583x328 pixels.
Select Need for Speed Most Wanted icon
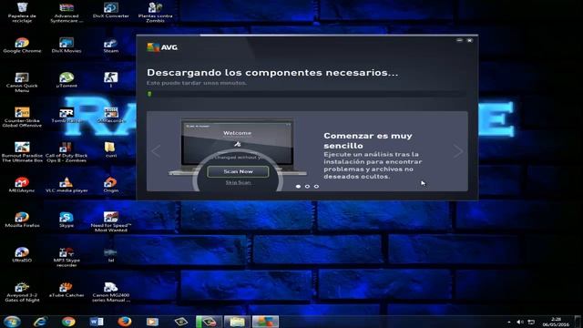click(111, 221)
